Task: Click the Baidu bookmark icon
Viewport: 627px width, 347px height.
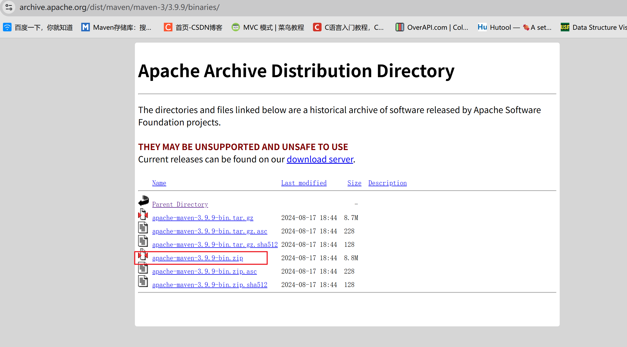Action: 7,27
